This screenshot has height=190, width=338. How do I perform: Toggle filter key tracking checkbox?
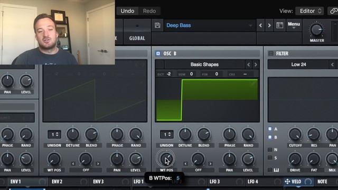[x=270, y=170]
